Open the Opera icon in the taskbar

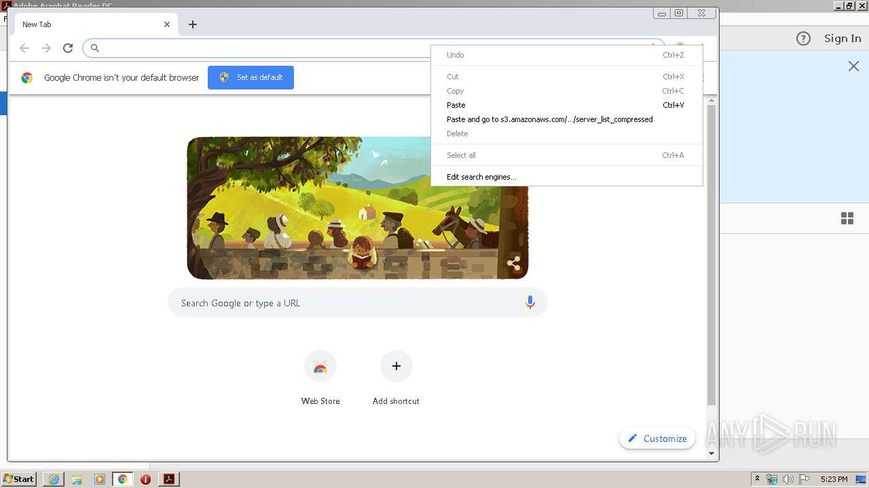pos(145,479)
